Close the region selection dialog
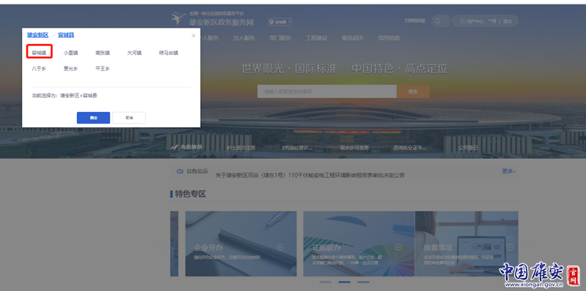This screenshot has width=586, height=291. [x=193, y=35]
